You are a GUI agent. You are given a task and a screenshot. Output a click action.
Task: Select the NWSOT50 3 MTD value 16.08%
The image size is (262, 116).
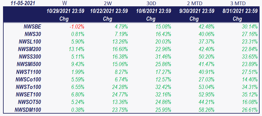pyautogui.click(x=250, y=102)
